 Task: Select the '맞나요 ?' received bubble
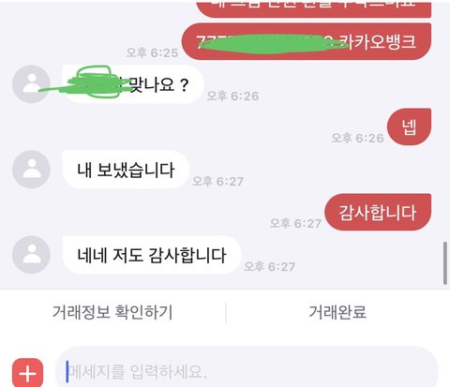click(x=133, y=84)
